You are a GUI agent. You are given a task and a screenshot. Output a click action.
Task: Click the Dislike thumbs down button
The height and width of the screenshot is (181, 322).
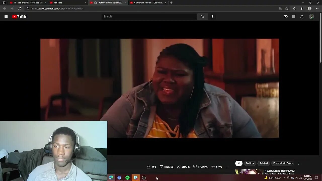click(167, 167)
